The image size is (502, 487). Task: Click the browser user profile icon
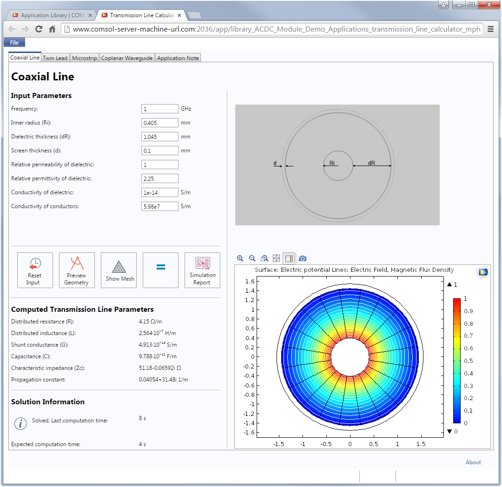coord(443,5)
